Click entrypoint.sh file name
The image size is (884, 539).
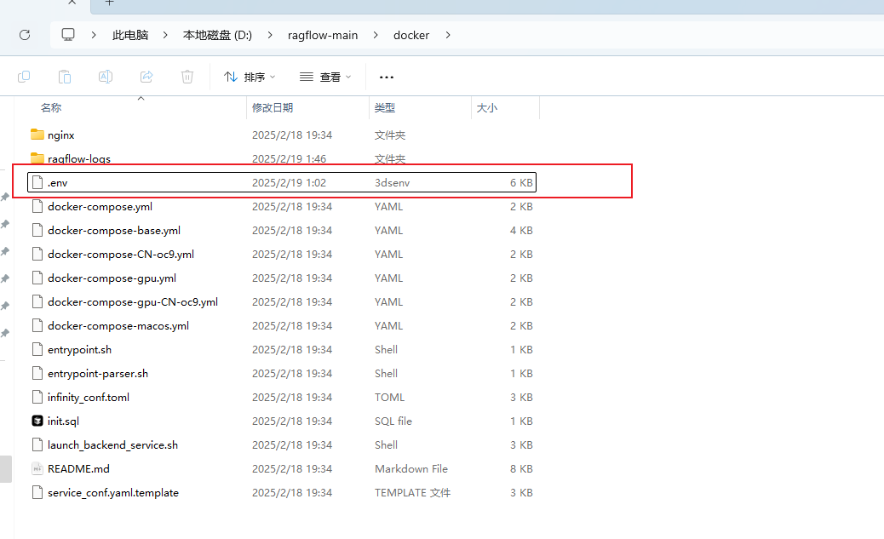79,350
